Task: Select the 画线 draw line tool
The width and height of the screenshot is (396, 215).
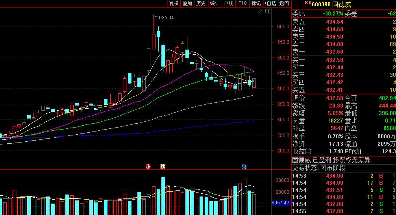Action: tap(228, 4)
